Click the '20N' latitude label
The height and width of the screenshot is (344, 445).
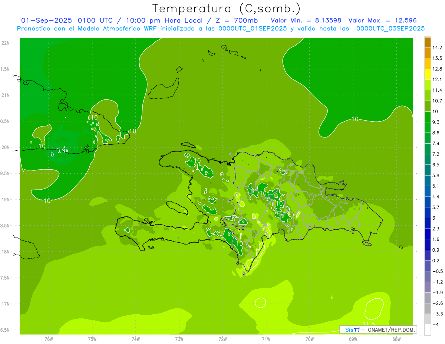pyautogui.click(x=6, y=147)
